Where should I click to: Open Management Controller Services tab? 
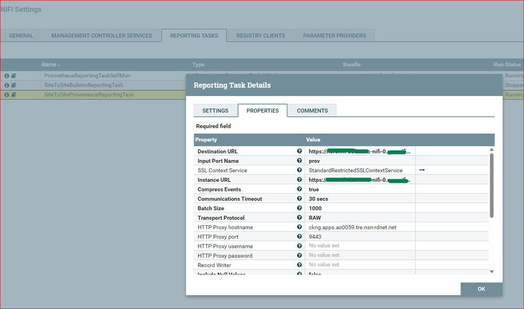[x=102, y=36]
